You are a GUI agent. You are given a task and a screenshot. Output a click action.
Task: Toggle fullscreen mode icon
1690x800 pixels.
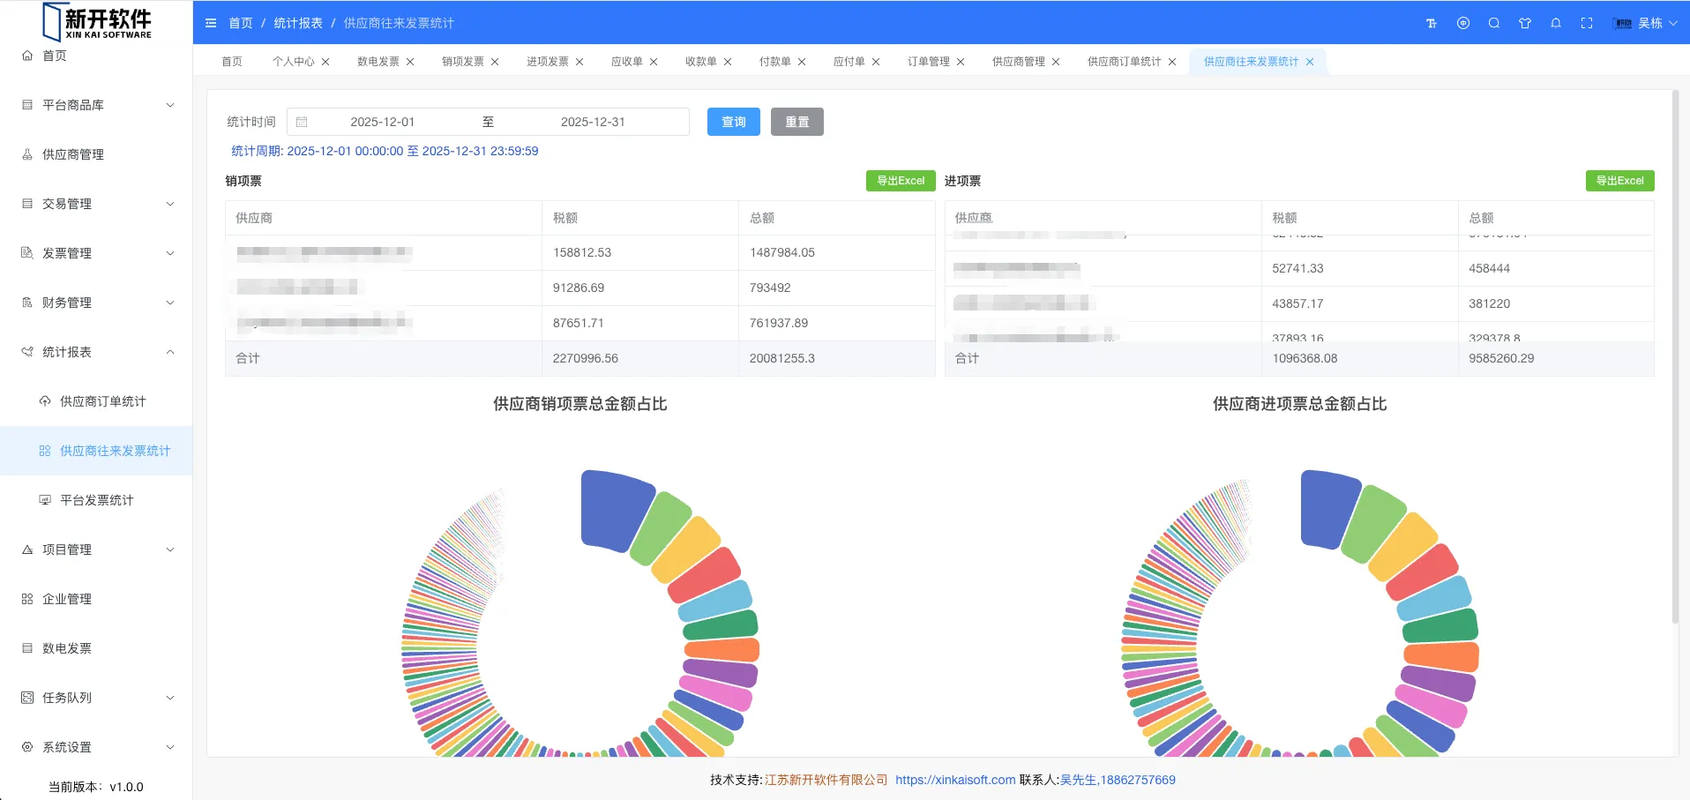pyautogui.click(x=1587, y=23)
